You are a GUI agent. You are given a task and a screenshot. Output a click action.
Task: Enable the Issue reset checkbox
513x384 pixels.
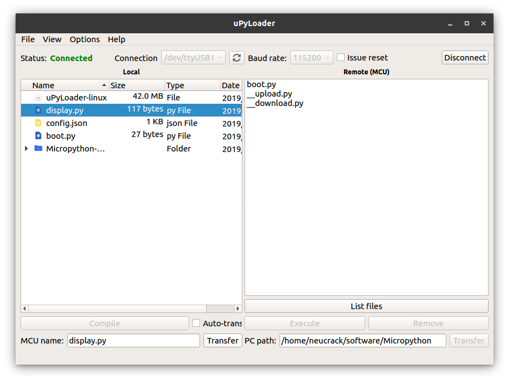[340, 57]
